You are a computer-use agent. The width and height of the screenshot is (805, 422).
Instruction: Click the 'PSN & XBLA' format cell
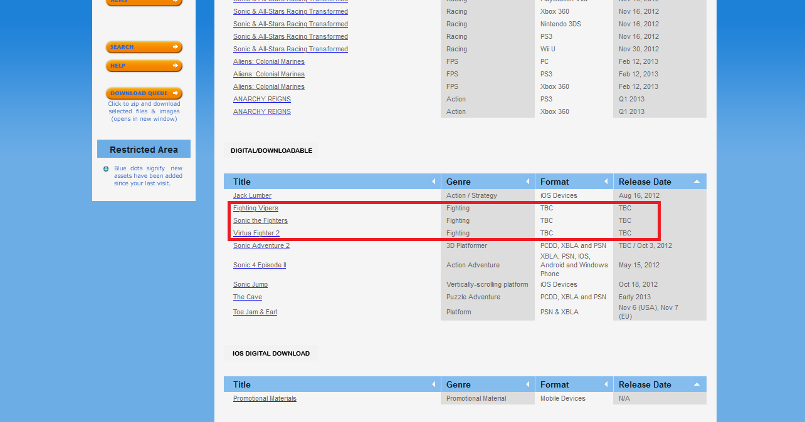point(559,312)
